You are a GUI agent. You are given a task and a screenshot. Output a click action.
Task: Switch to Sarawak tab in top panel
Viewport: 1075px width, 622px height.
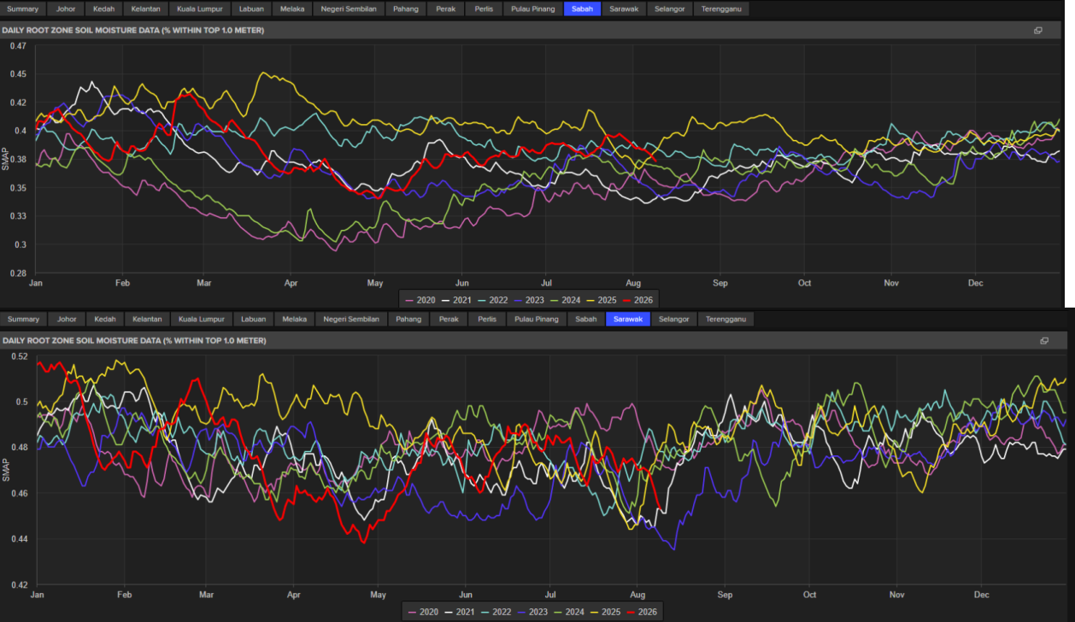click(624, 9)
